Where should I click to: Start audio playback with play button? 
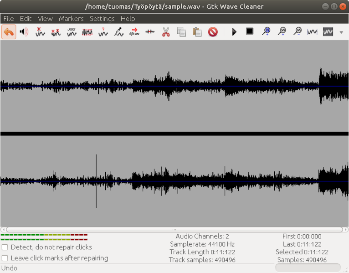coord(234,32)
